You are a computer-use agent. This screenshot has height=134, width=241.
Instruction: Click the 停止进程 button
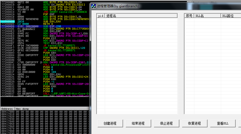point(166,123)
